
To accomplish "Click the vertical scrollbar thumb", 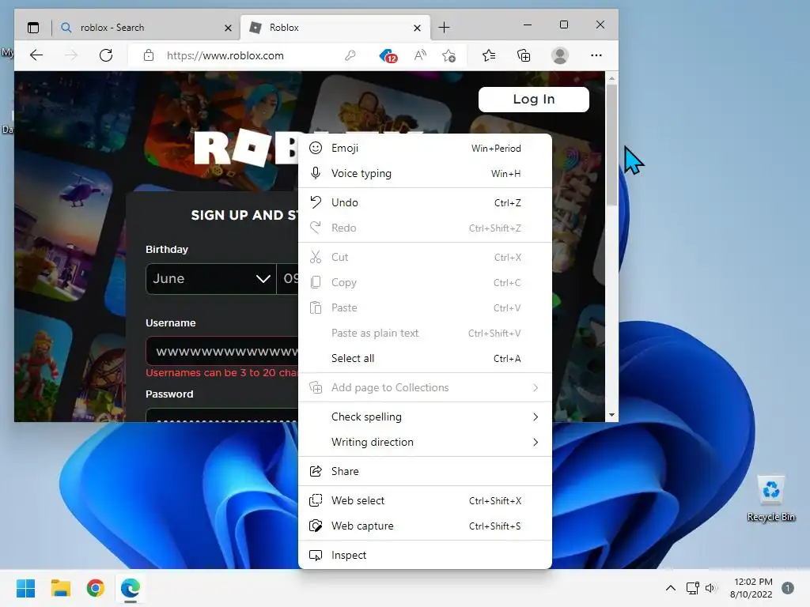I will pos(611,145).
